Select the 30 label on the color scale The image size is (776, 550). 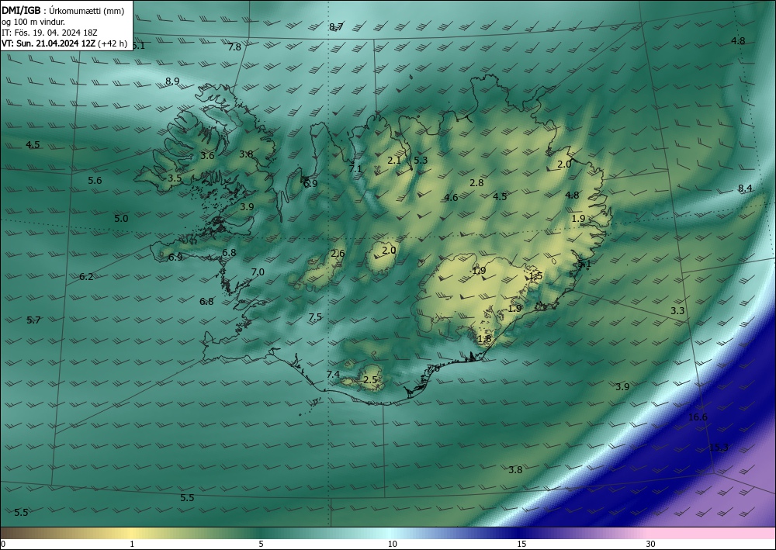pyautogui.click(x=651, y=545)
